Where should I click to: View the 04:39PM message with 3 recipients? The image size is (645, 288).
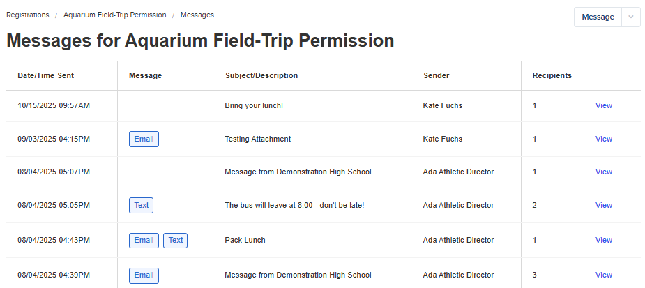(603, 275)
